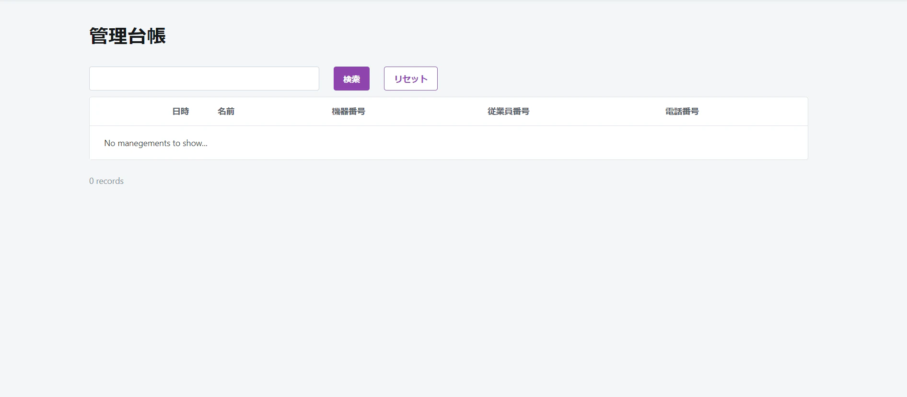Select the 名前 column header

(226, 112)
